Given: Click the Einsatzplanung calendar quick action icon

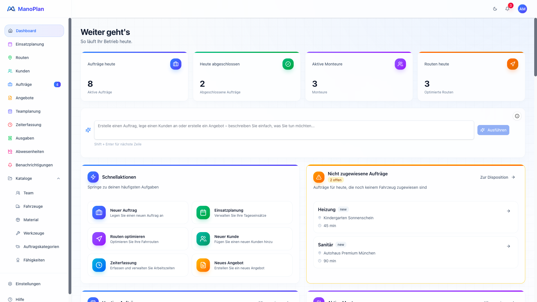Looking at the screenshot, I should [x=203, y=213].
